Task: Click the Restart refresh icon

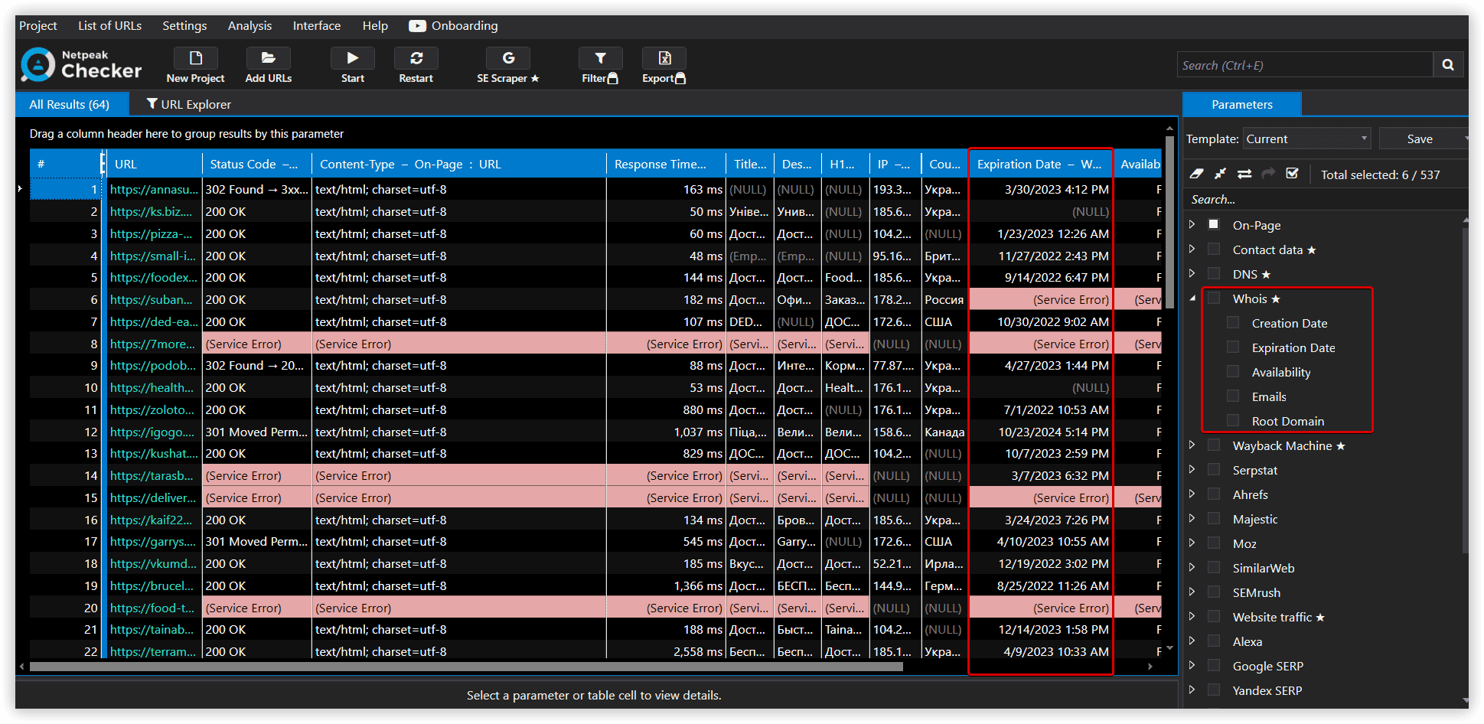Action: [x=416, y=58]
